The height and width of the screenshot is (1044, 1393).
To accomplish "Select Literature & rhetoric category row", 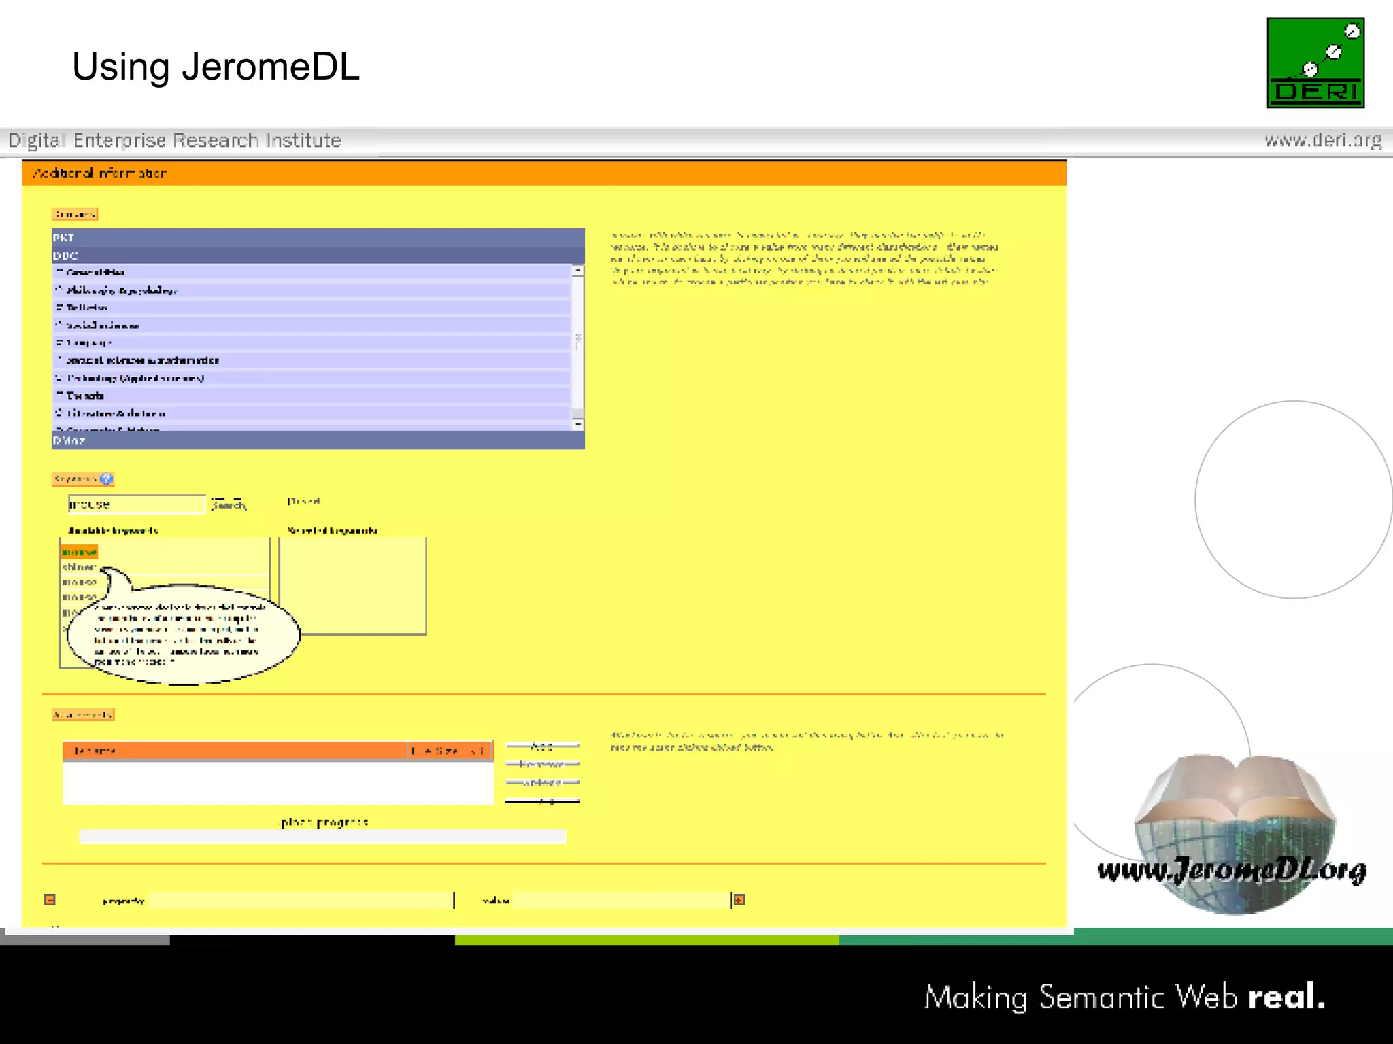I will (312, 413).
